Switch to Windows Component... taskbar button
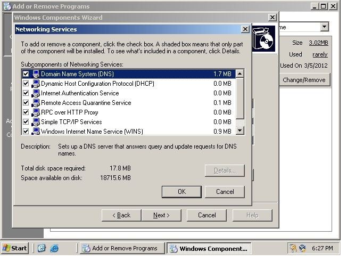 pyautogui.click(x=209, y=248)
